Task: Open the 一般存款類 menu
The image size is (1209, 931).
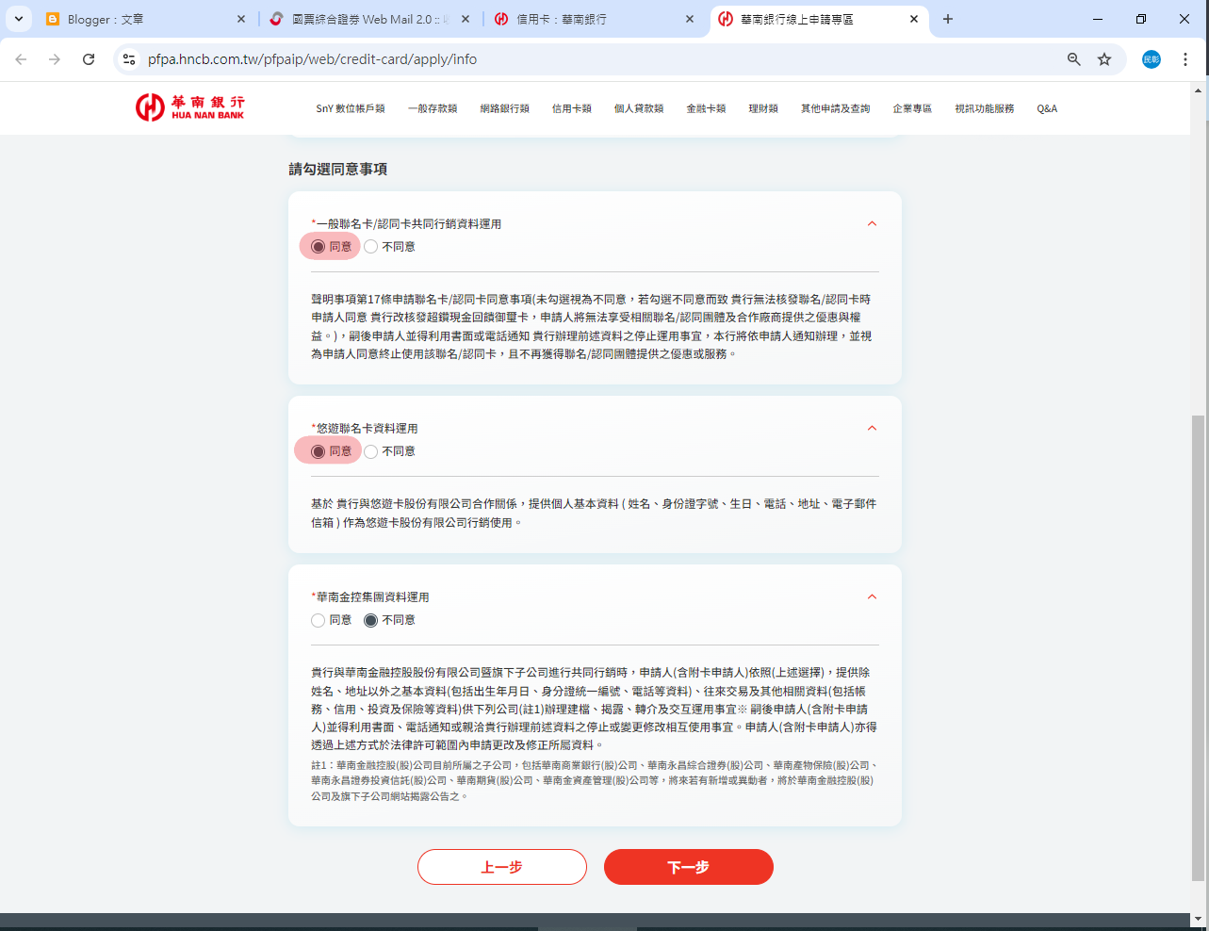Action: 433,108
